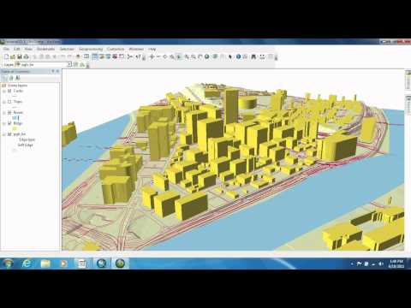Select the Zoom to Target tool

pyautogui.click(x=171, y=56)
